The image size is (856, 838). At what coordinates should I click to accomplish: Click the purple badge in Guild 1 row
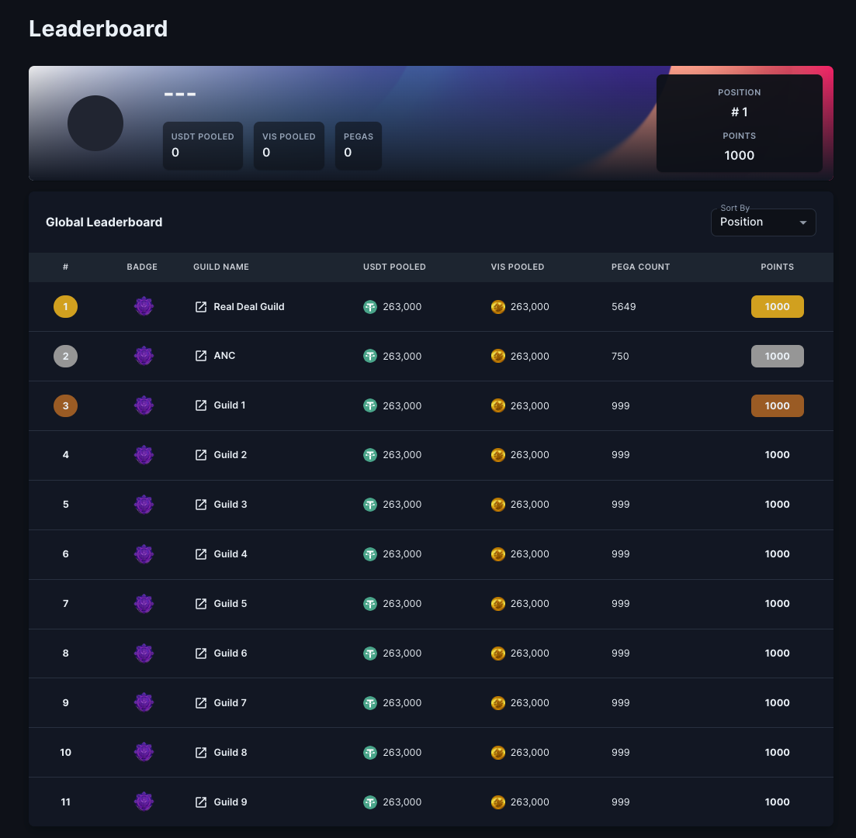click(144, 405)
